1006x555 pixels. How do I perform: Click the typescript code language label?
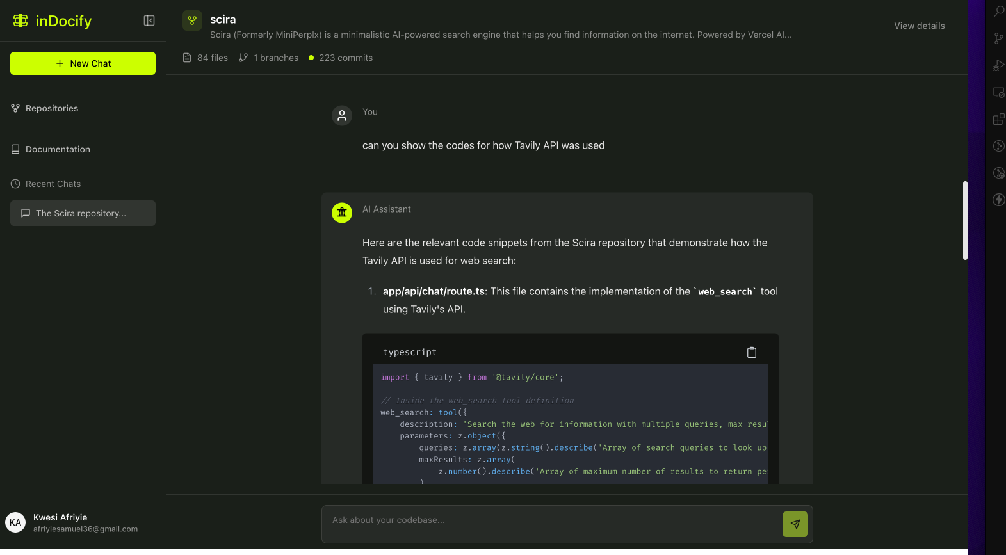(410, 352)
